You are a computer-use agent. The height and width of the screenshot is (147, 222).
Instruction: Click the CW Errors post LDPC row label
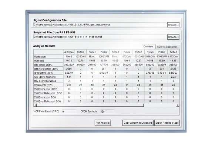(48, 89)
